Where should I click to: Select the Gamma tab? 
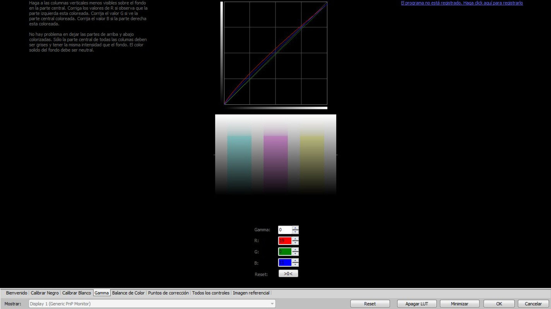(x=102, y=293)
